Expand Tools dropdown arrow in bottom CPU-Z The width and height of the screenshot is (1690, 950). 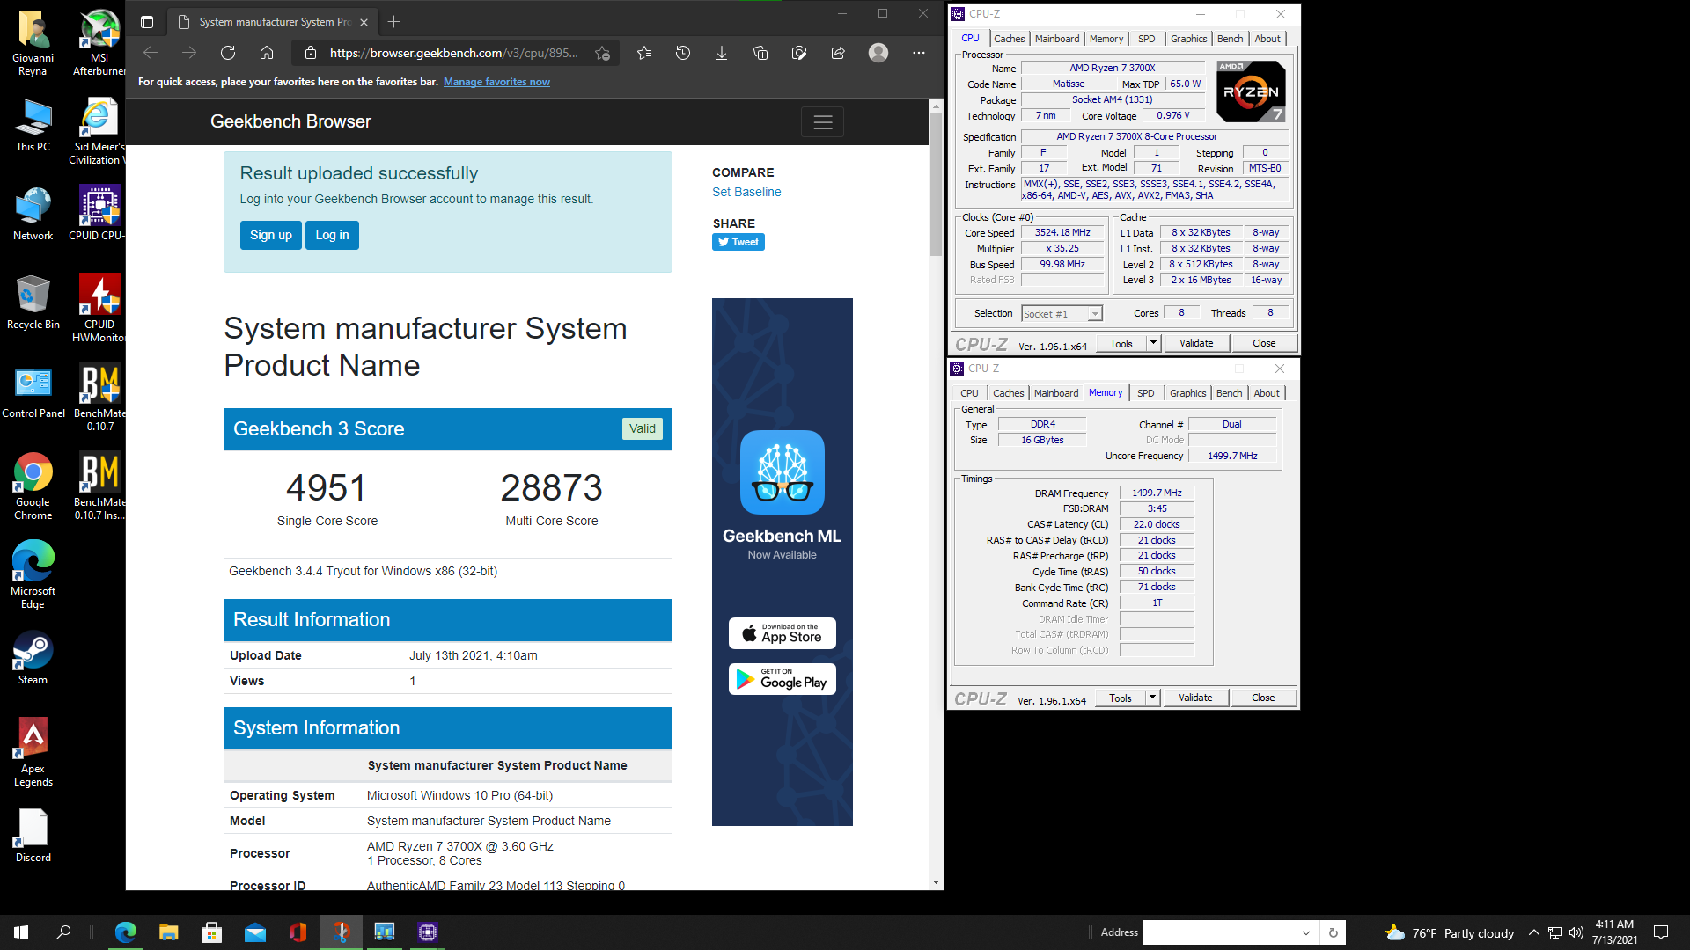point(1152,698)
